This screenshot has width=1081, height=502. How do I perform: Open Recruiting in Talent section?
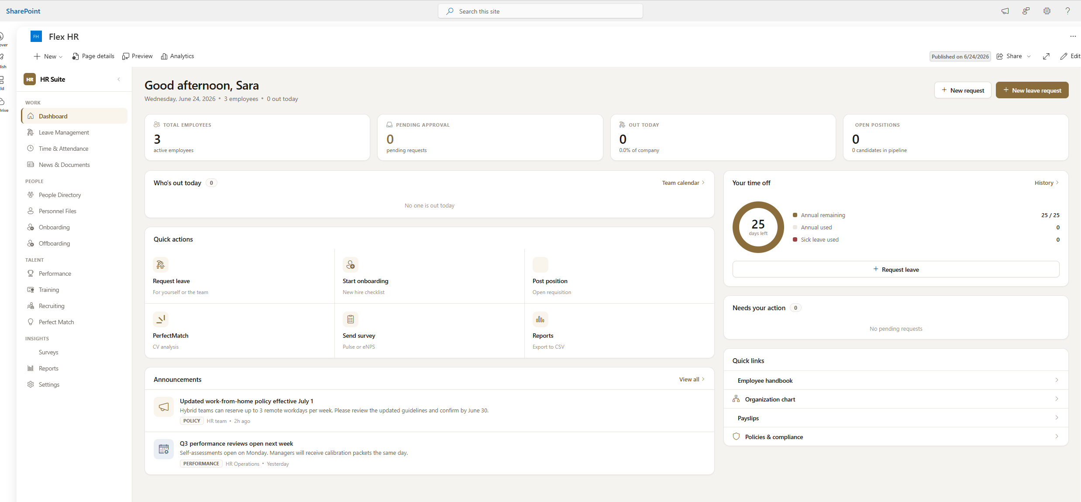(74, 306)
